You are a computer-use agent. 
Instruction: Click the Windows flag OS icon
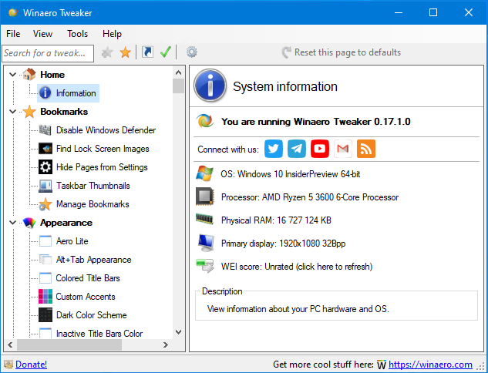click(204, 173)
